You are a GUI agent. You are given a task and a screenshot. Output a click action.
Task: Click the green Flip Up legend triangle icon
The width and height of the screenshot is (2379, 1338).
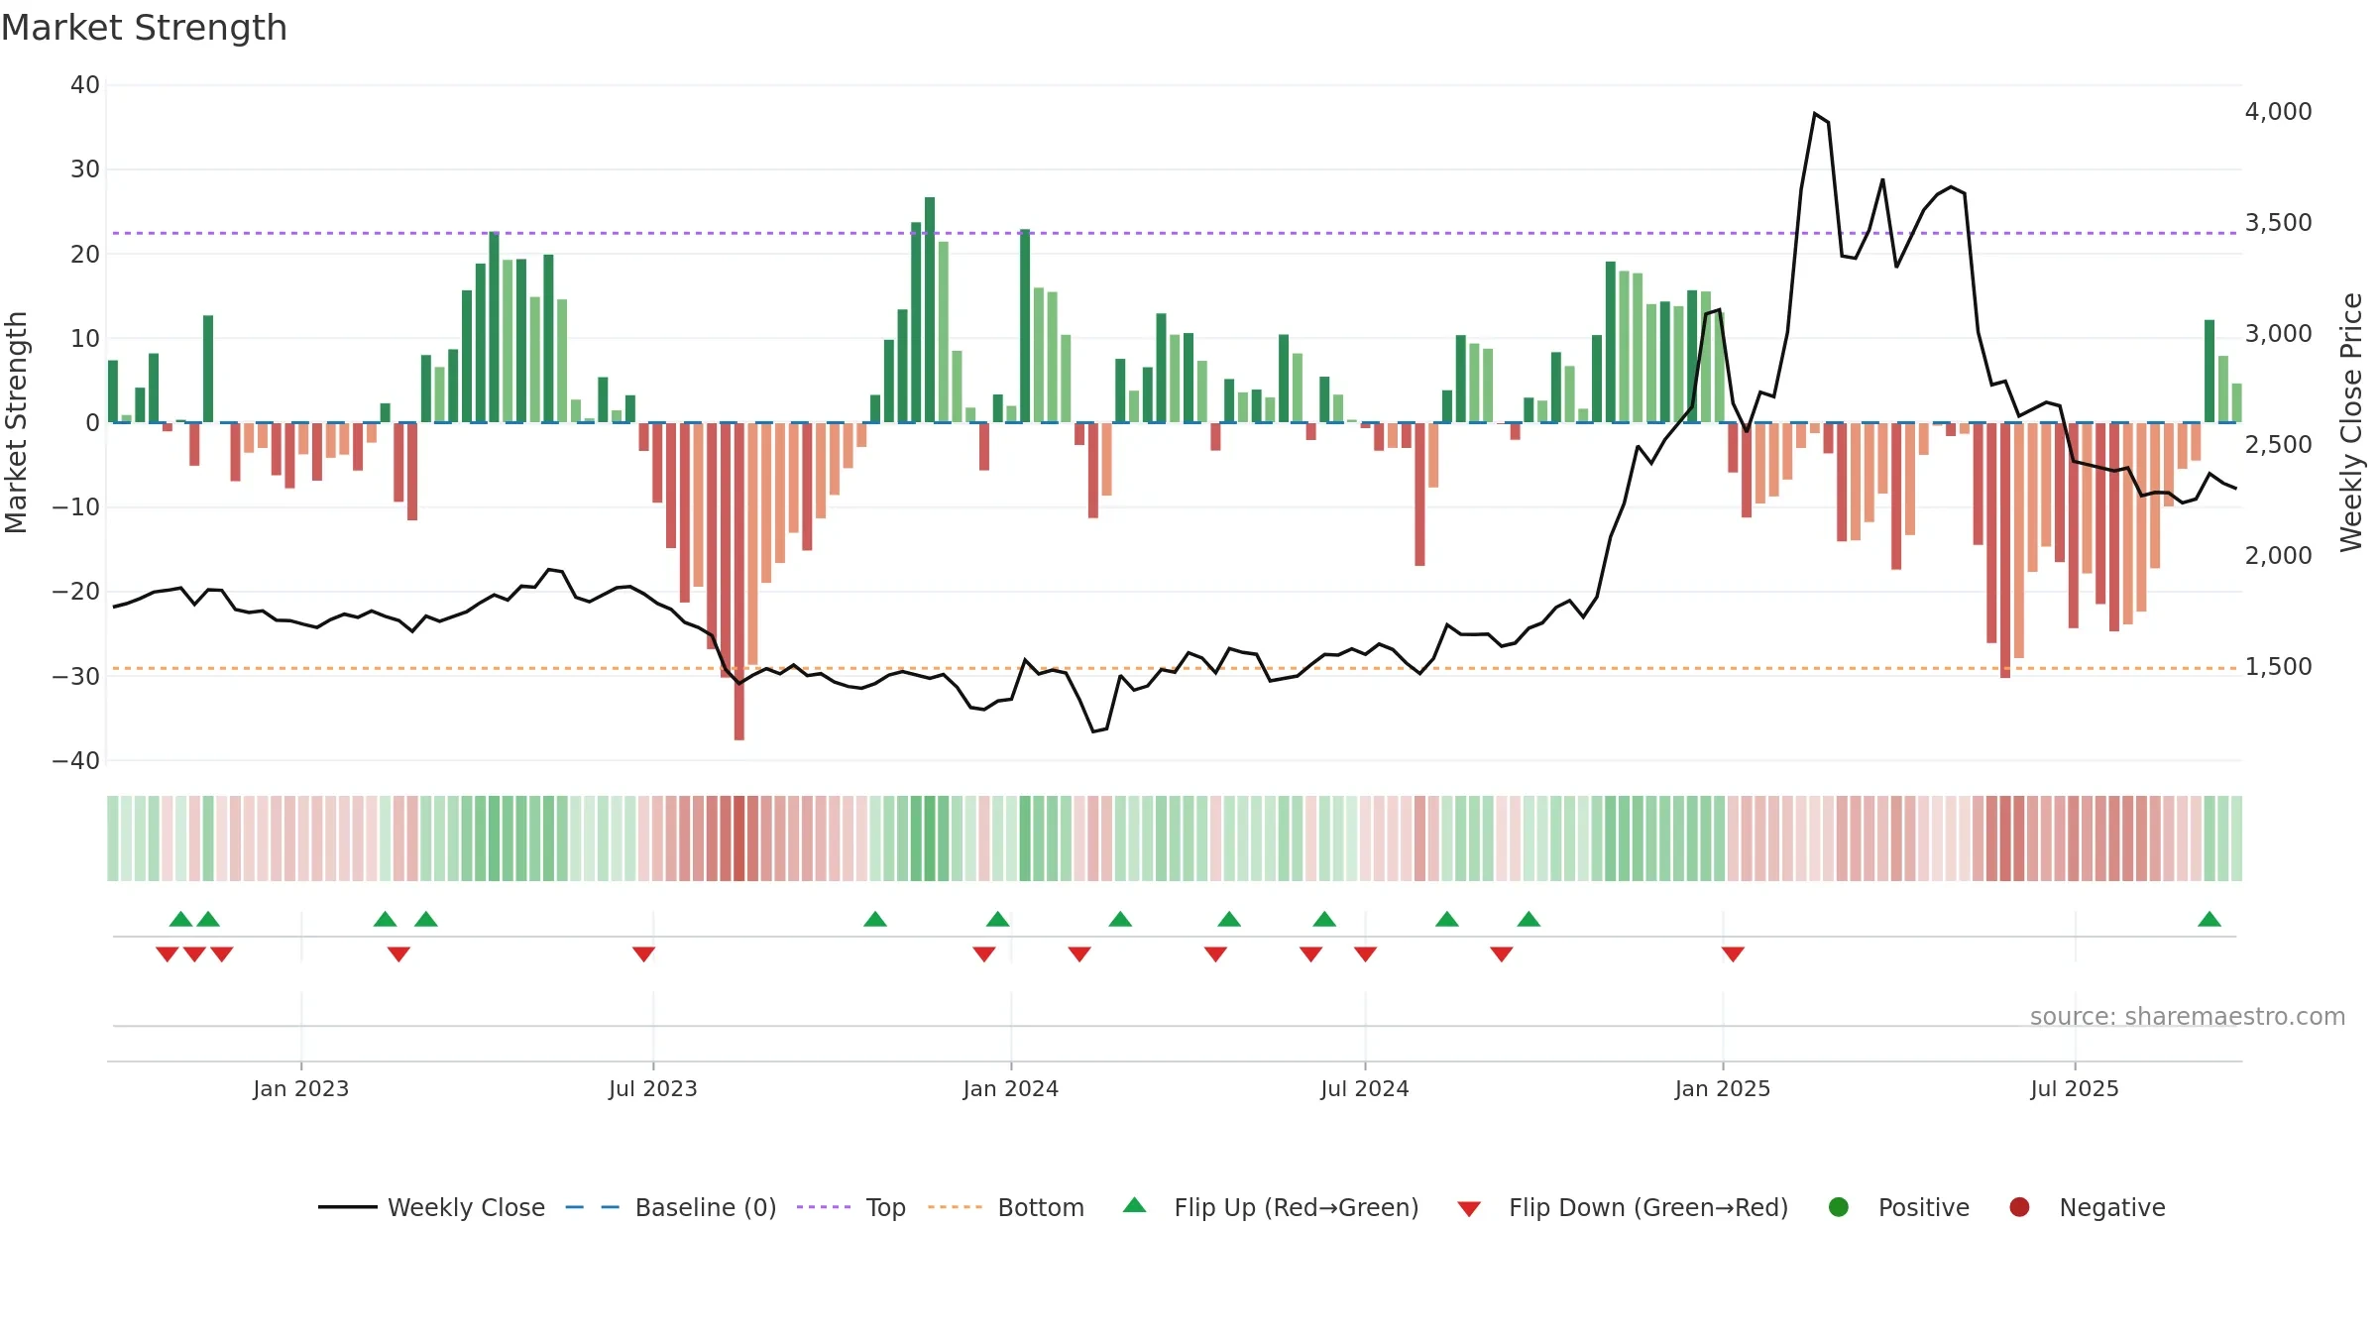click(x=1135, y=1205)
